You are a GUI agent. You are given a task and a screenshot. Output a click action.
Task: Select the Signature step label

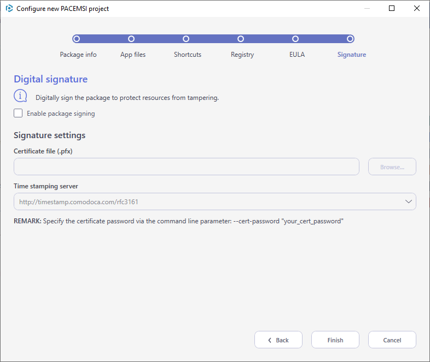(352, 55)
